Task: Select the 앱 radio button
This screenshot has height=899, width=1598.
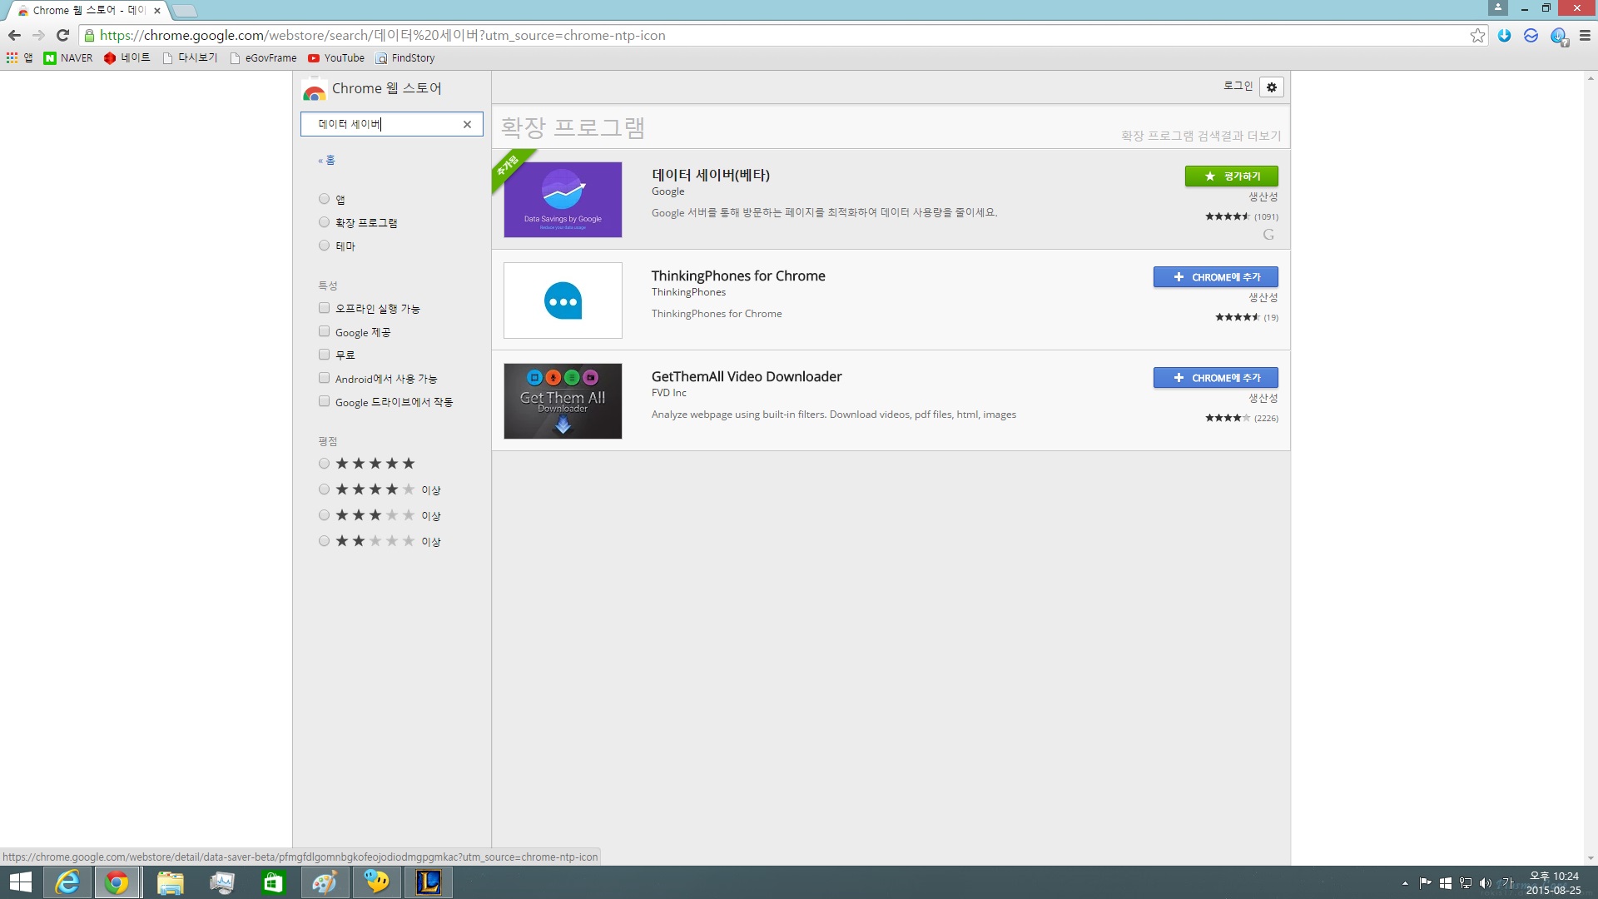Action: pos(324,199)
